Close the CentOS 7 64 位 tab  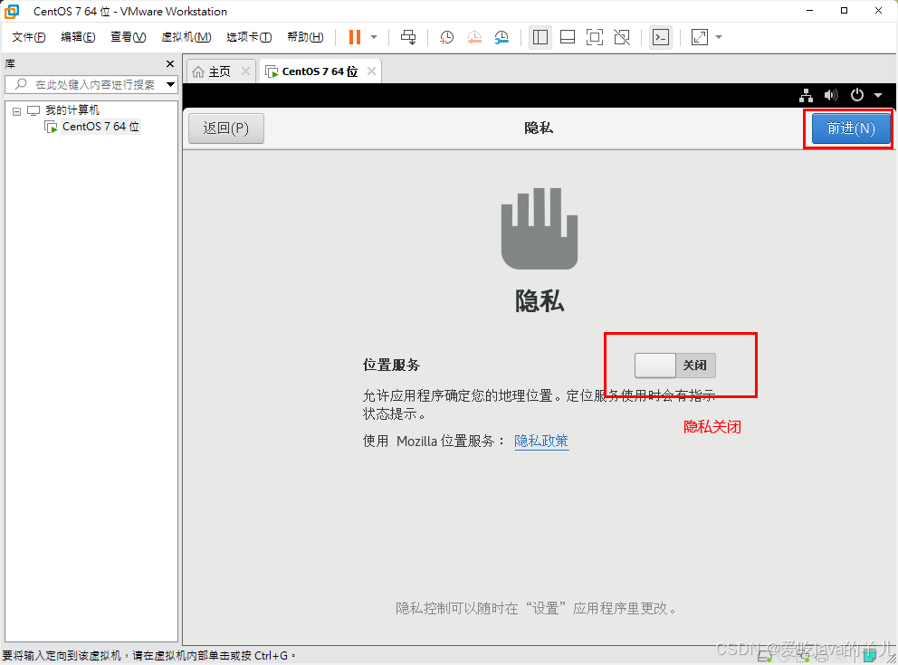coord(372,71)
